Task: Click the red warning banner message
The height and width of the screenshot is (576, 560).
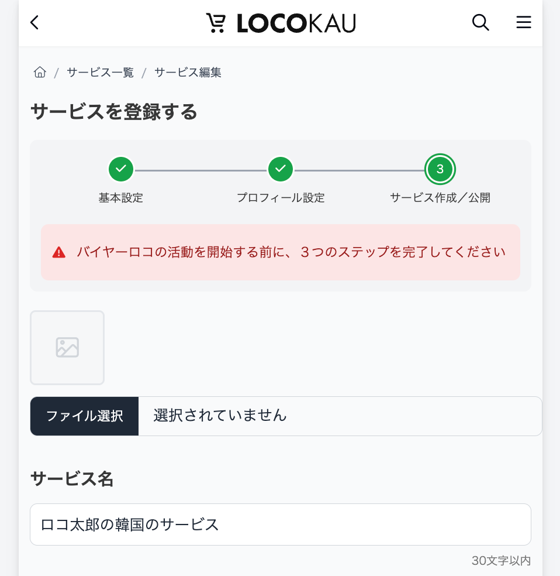Action: 291,252
